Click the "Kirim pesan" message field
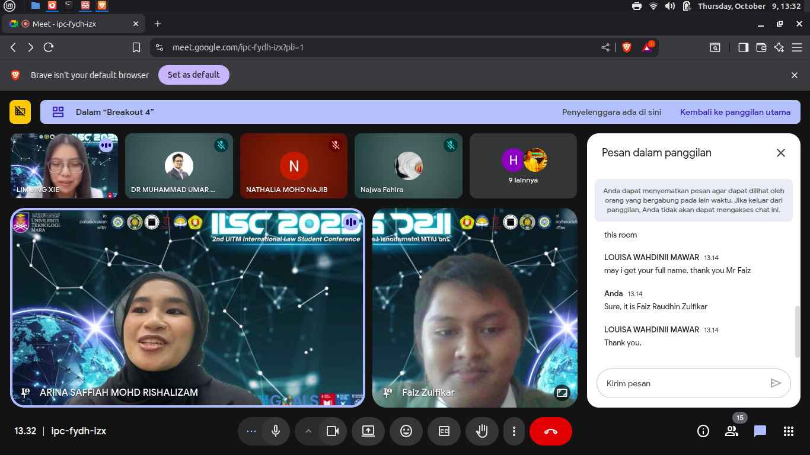This screenshot has width=810, height=455. pos(682,383)
